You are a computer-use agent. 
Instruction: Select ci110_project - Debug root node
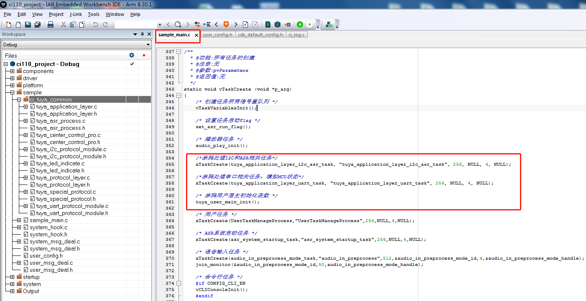[48, 64]
